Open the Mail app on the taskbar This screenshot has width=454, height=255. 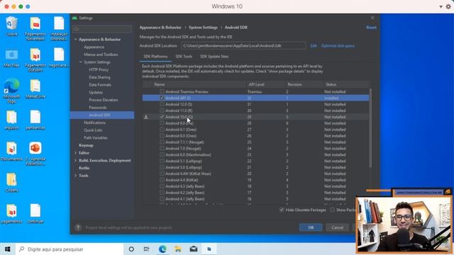[194, 249]
